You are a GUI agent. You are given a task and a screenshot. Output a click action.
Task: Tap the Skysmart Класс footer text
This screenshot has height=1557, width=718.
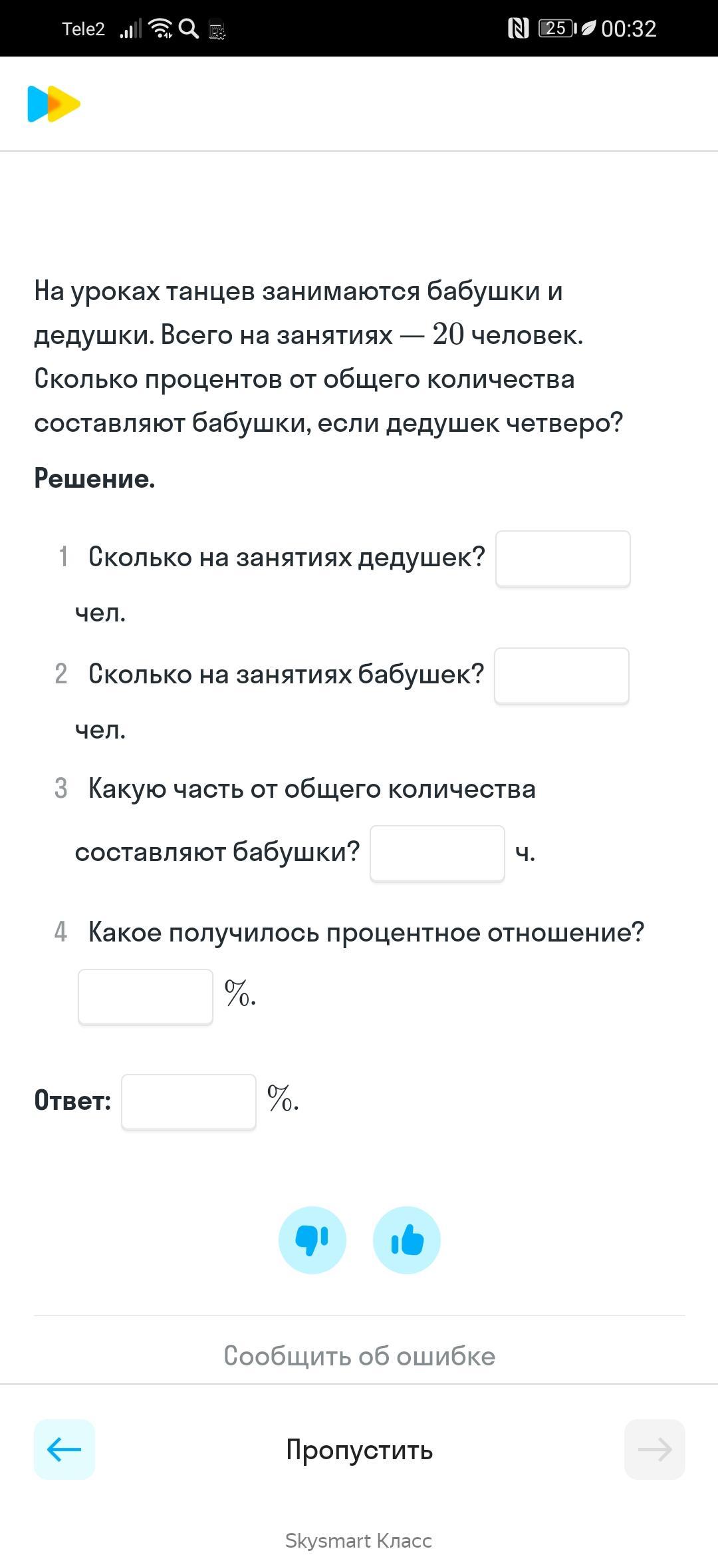pos(359,1540)
